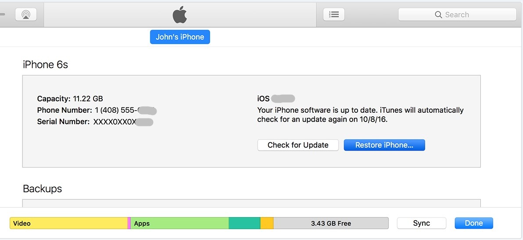Click the magnifying glass search icon

coord(438,14)
